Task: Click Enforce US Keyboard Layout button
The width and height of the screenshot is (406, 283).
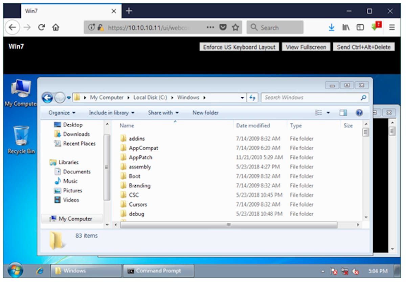Action: click(x=239, y=47)
